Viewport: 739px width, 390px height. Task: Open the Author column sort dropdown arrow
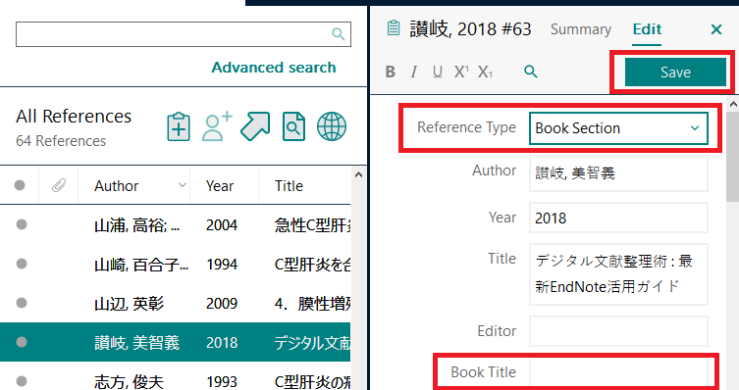182,185
